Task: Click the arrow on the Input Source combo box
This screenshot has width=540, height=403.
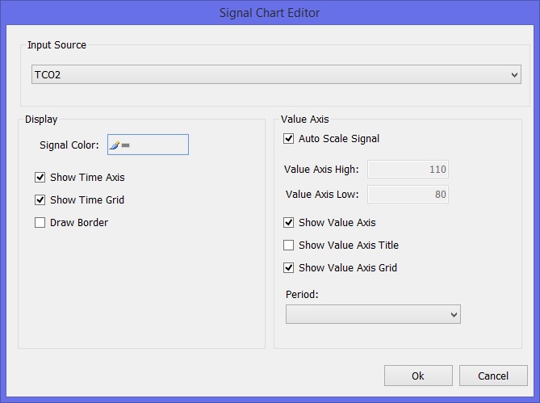Action: [514, 75]
